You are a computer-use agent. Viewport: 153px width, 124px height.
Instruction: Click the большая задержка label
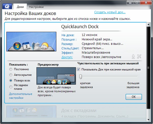133,85
